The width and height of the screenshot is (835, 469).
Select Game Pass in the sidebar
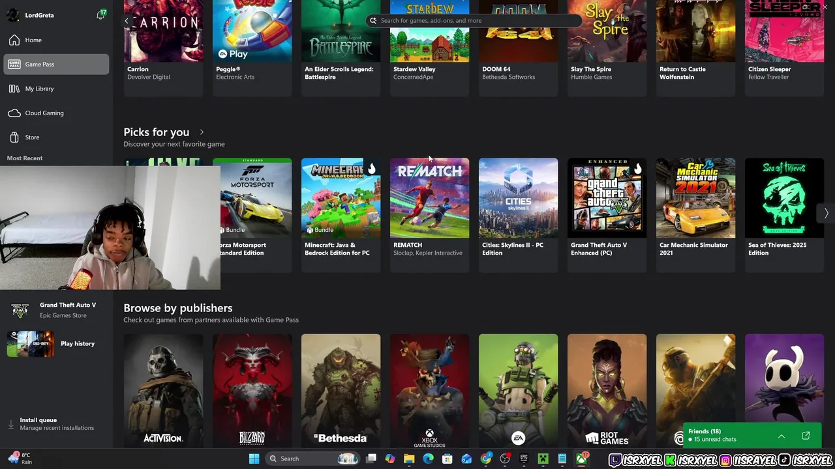tap(56, 64)
